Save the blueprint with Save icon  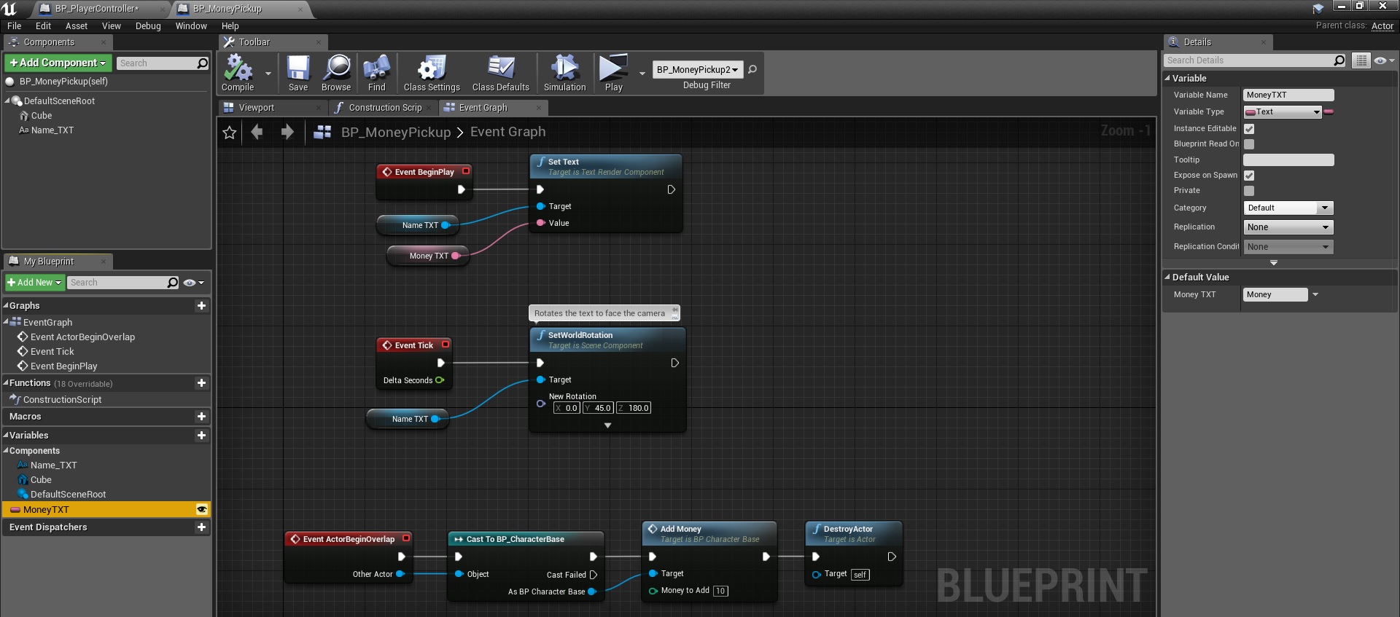click(x=297, y=69)
